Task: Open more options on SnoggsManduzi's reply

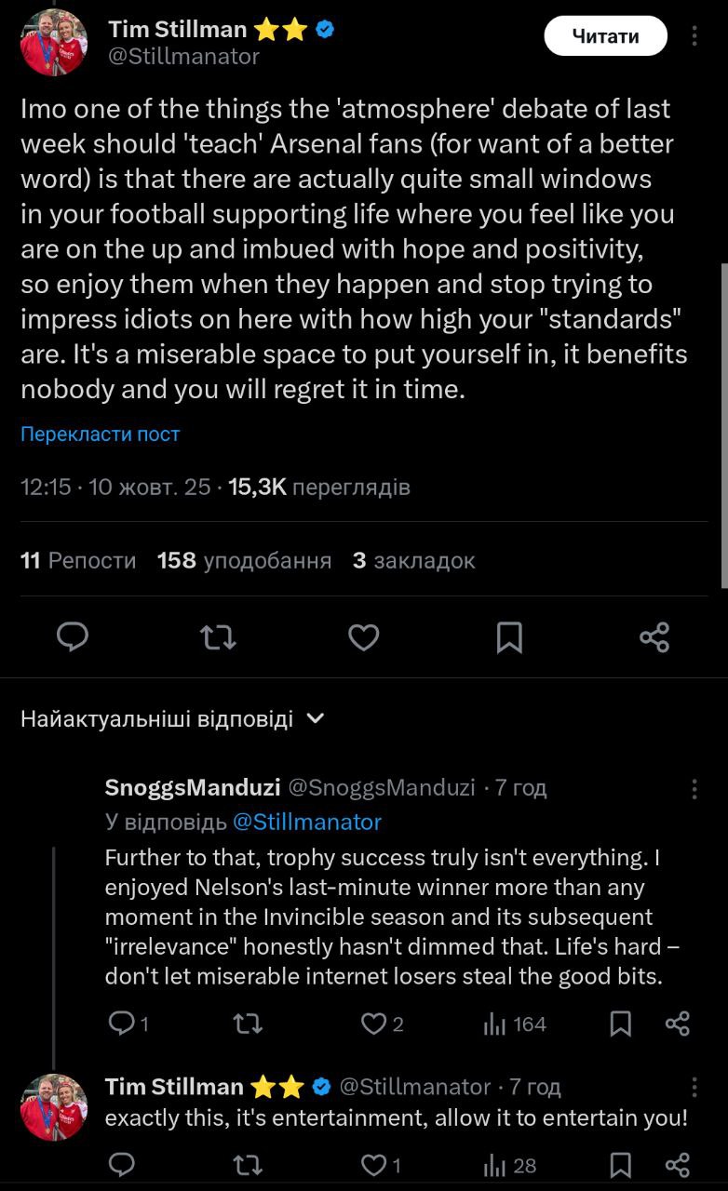Action: 694,789
